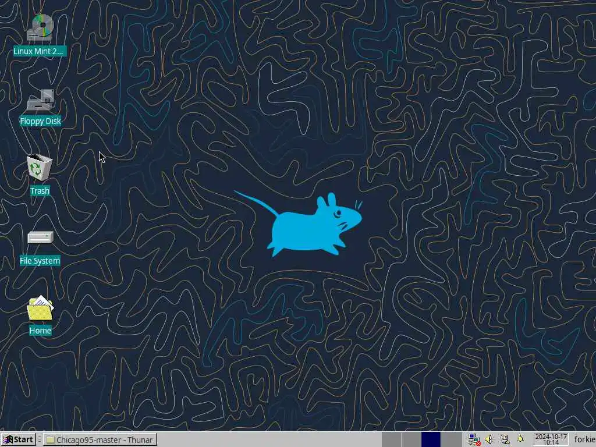Image resolution: width=596 pixels, height=447 pixels.
Task: Select the Linux Mint disc desktop icon
Action: click(x=40, y=27)
